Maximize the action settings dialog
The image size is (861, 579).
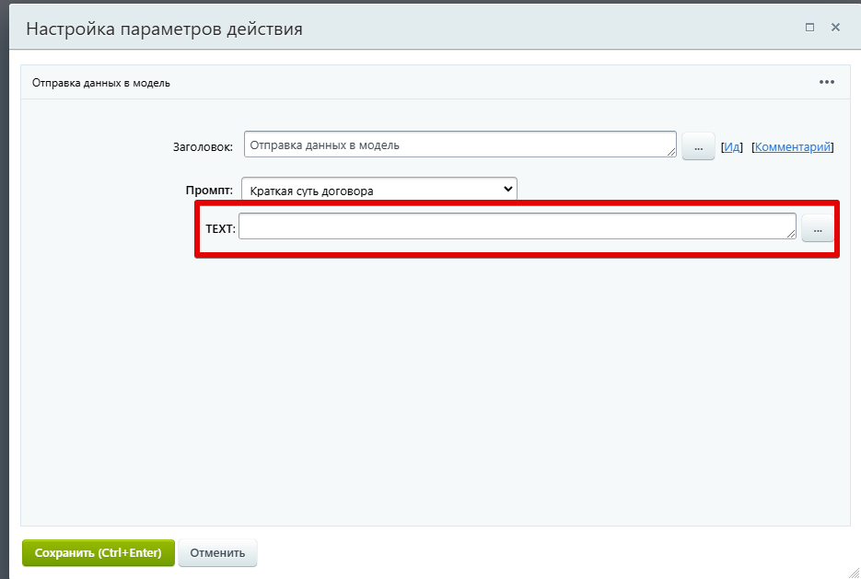[809, 28]
